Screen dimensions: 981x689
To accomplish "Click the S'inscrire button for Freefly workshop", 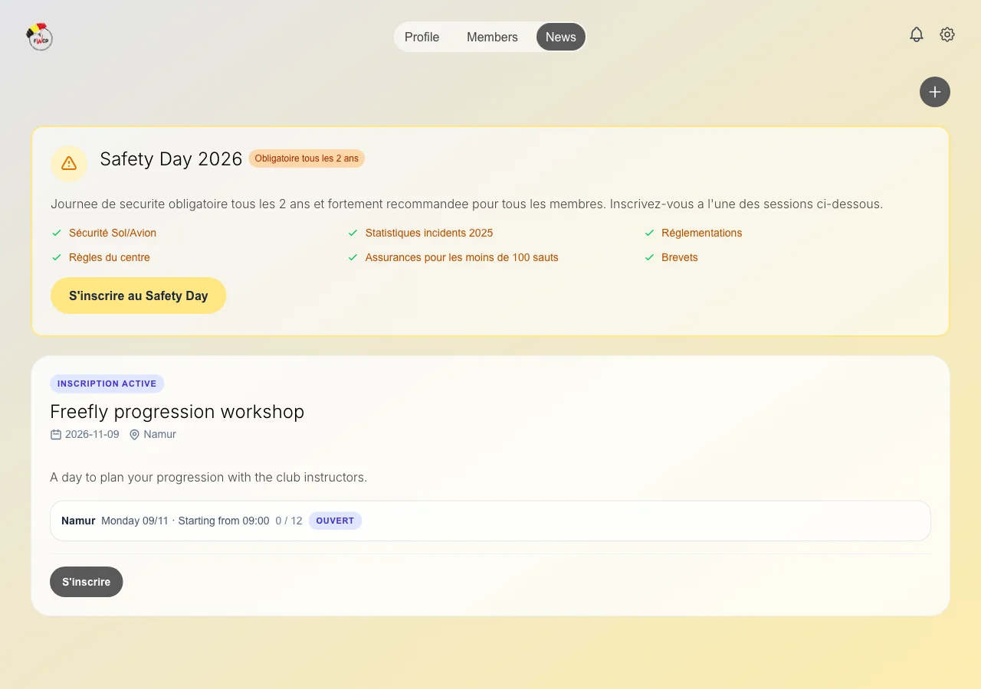I will point(87,582).
